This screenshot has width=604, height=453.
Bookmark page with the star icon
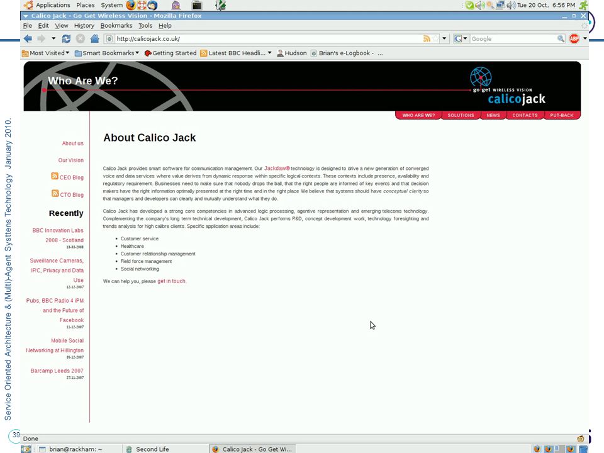coord(435,38)
